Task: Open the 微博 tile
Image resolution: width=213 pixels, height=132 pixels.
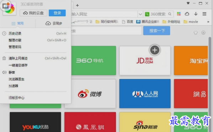Action: point(94,93)
